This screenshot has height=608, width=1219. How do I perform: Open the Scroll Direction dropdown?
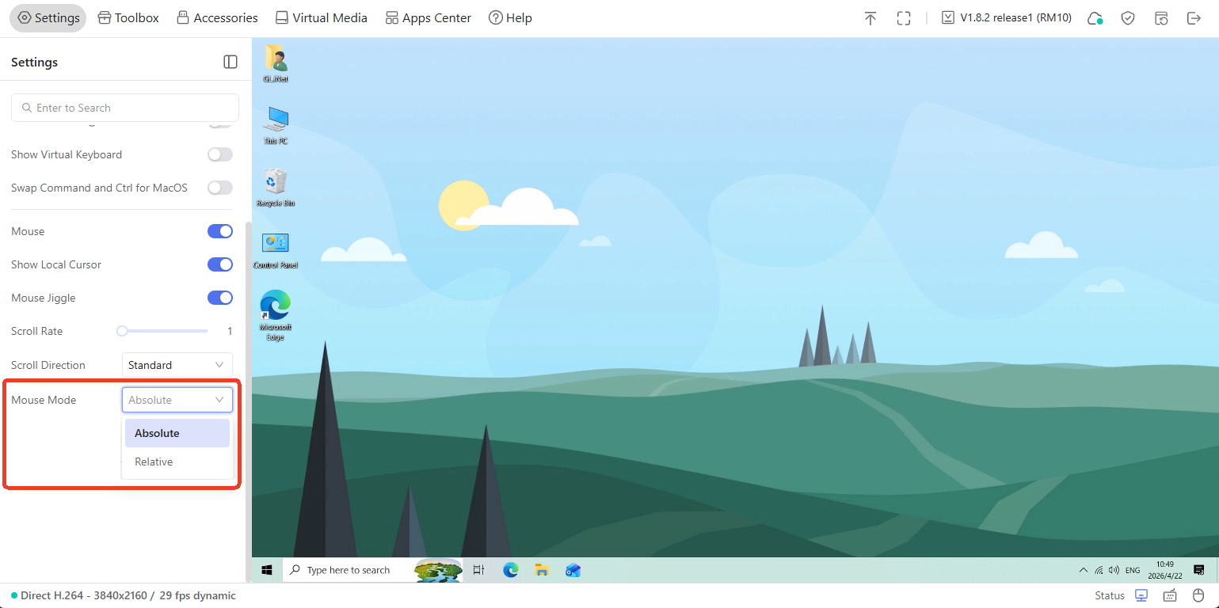[x=177, y=365]
